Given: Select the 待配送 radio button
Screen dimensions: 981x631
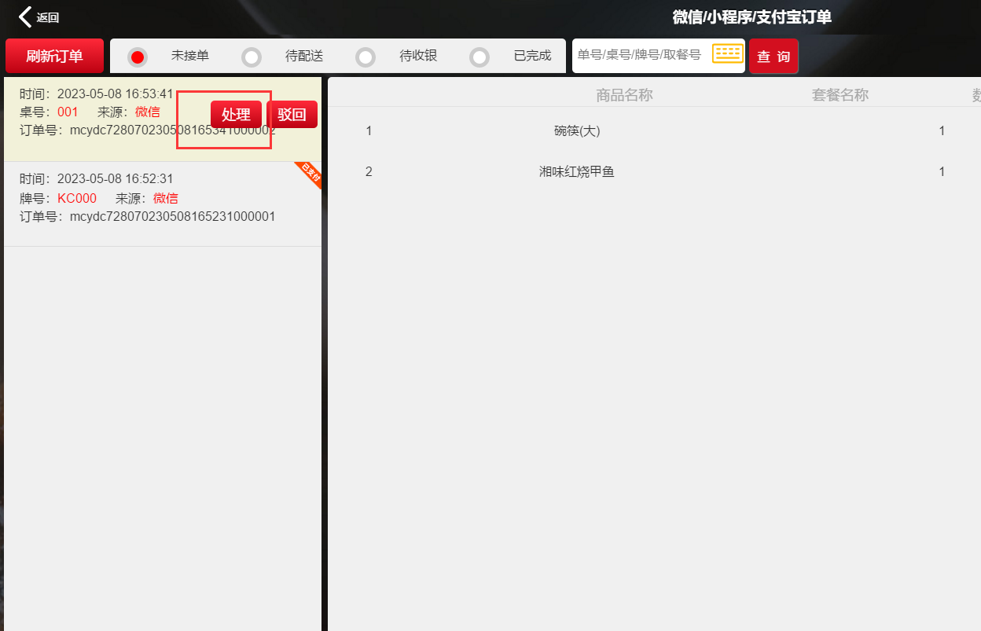Looking at the screenshot, I should pyautogui.click(x=252, y=57).
